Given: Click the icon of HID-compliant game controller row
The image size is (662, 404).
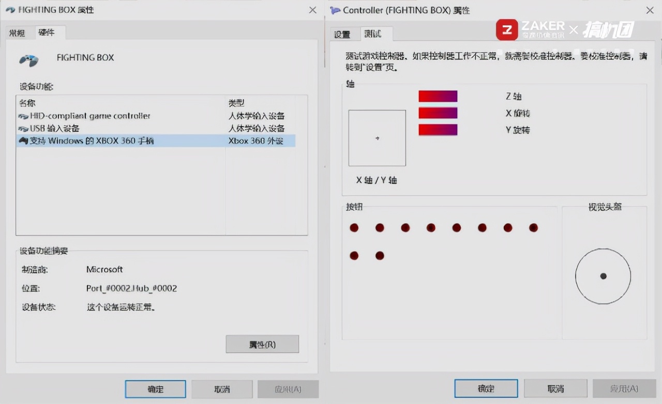Looking at the screenshot, I should coord(23,116).
